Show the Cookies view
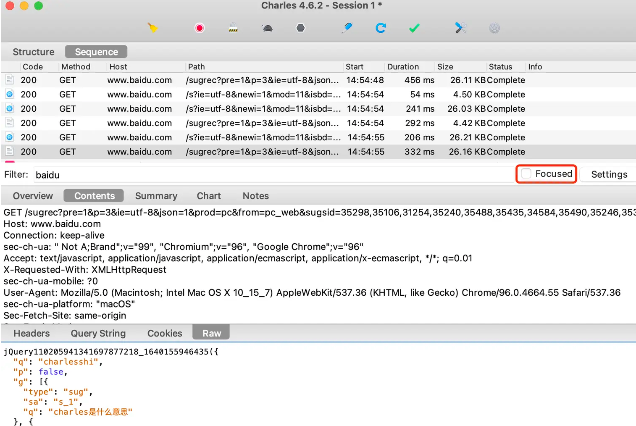The width and height of the screenshot is (636, 426). pyautogui.click(x=165, y=333)
